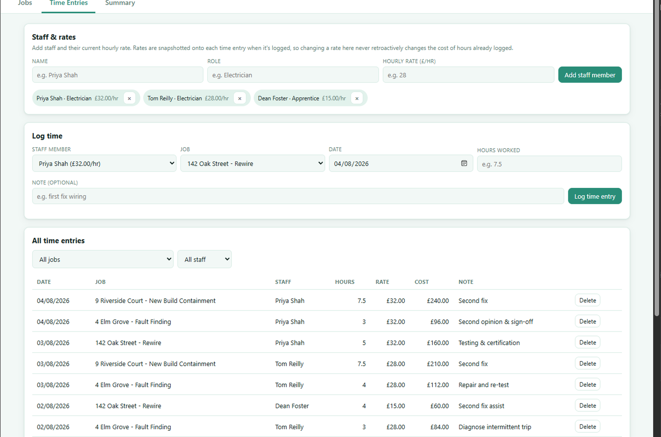Click the page vertical scrollbar
The width and height of the screenshot is (661, 437).
pos(657,158)
